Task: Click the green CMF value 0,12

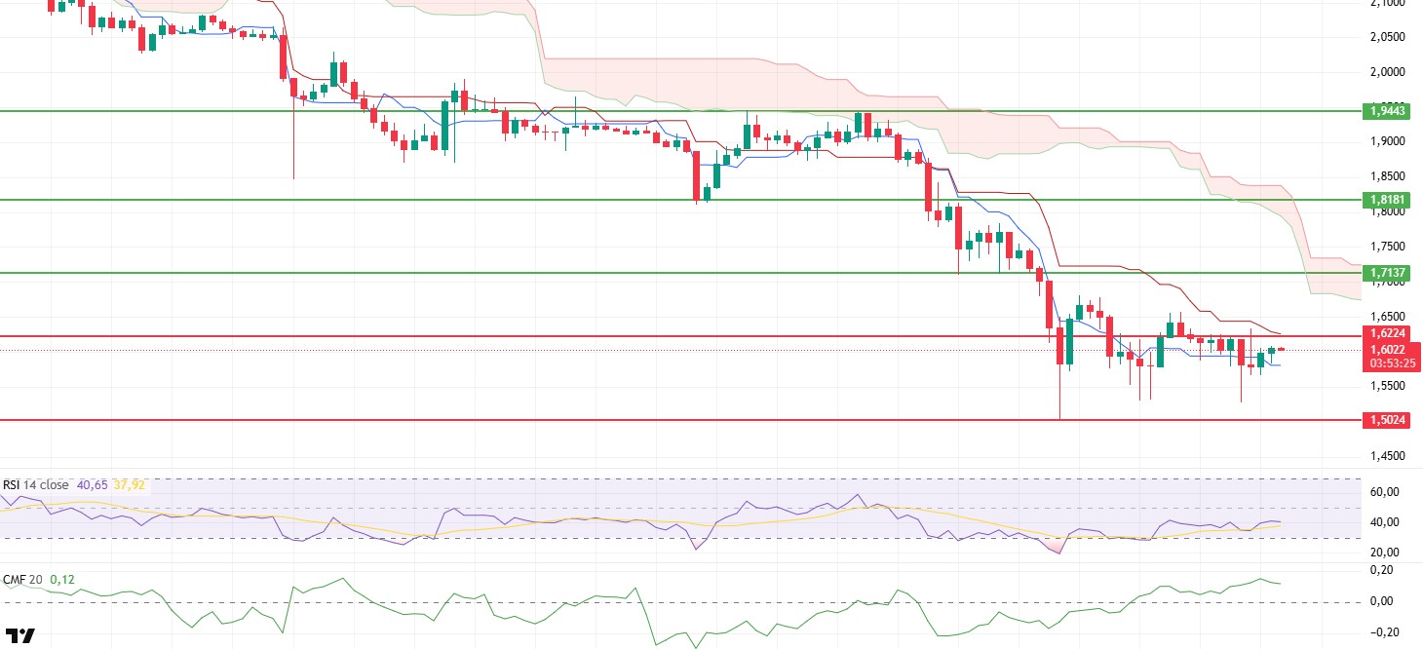Action: pos(61,580)
